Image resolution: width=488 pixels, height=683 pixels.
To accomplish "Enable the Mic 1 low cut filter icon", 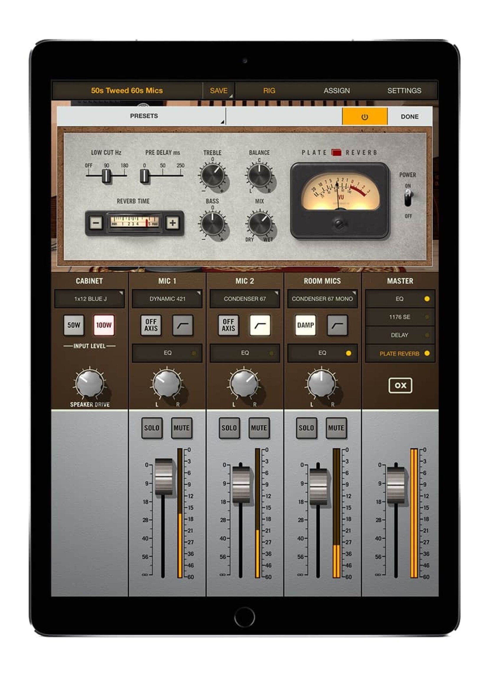I will (183, 325).
